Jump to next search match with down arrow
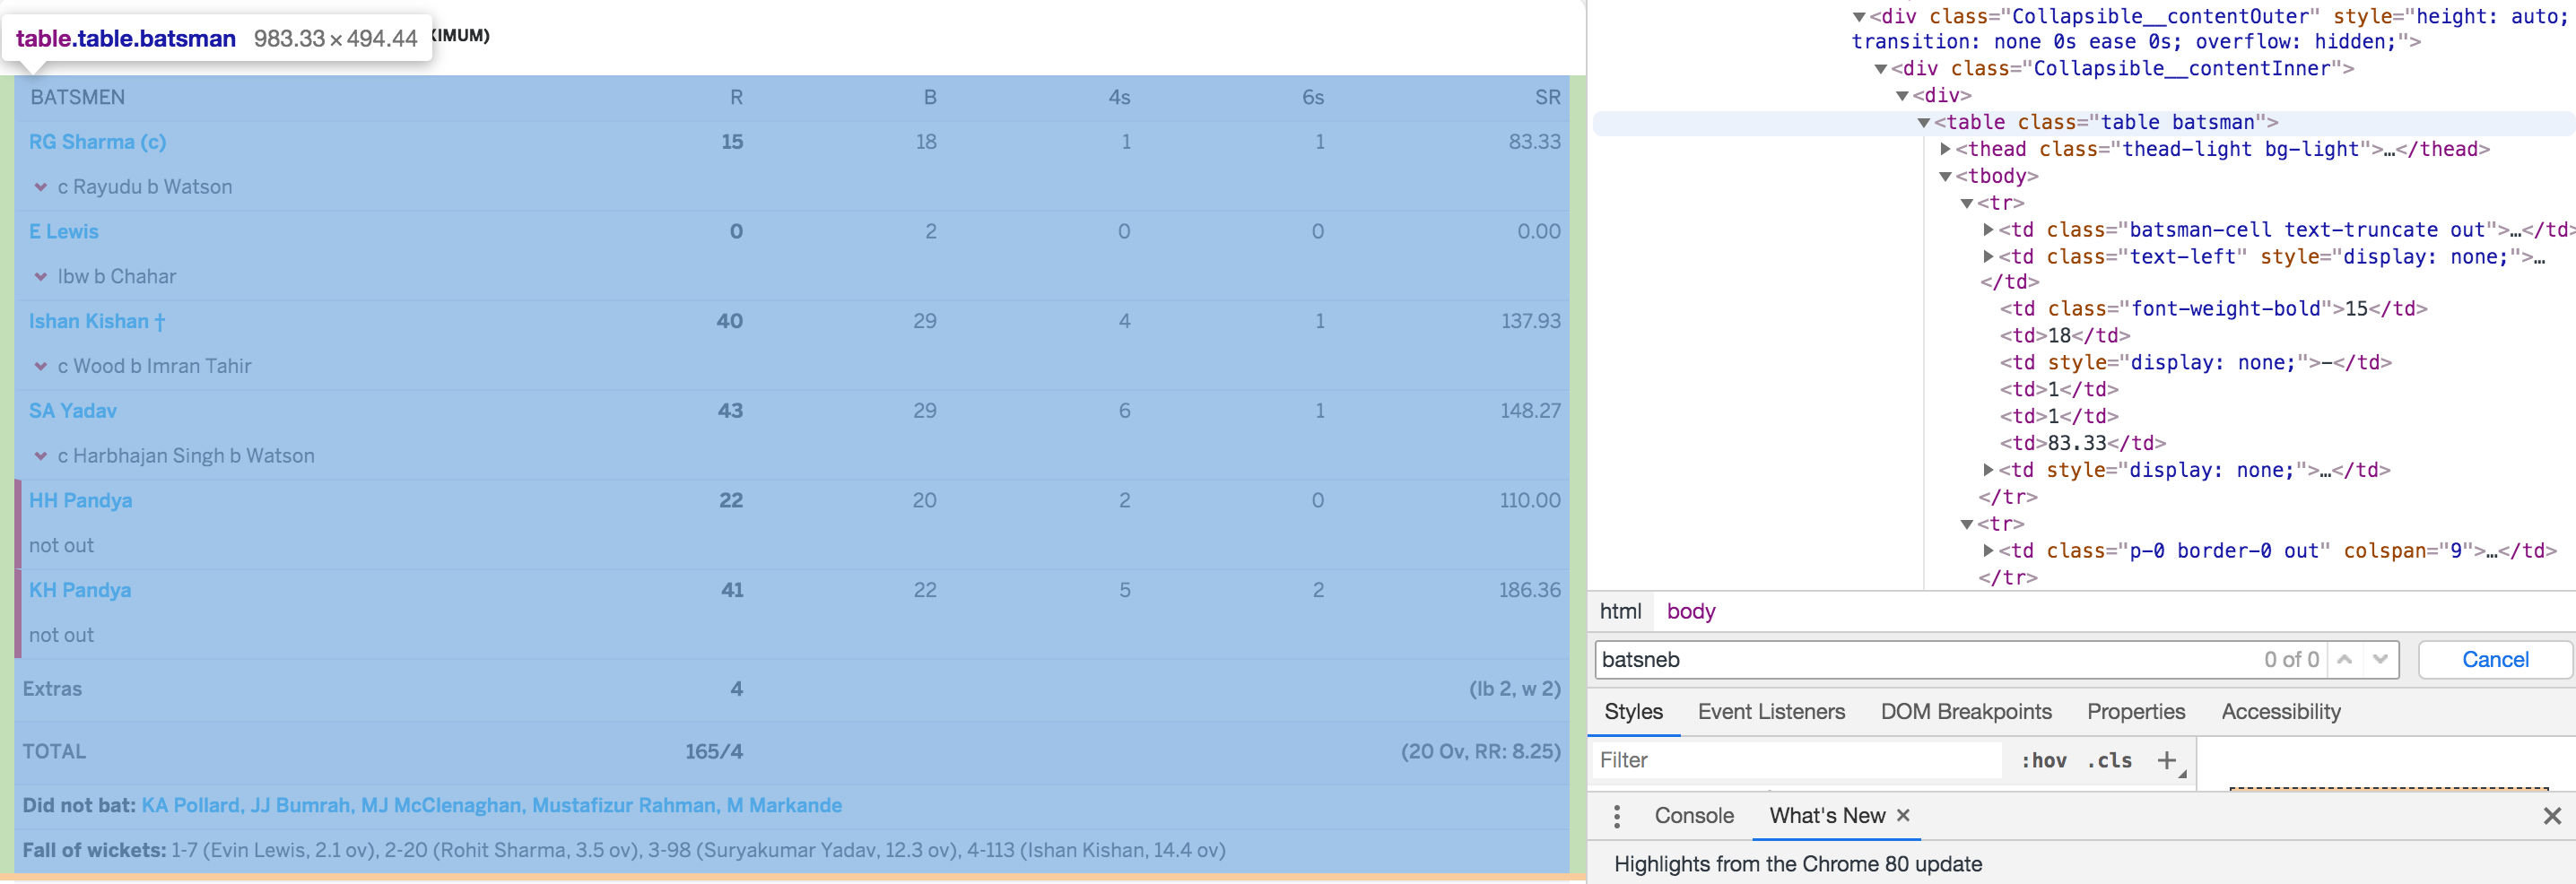Viewport: 2576px width, 884px height. (2378, 659)
